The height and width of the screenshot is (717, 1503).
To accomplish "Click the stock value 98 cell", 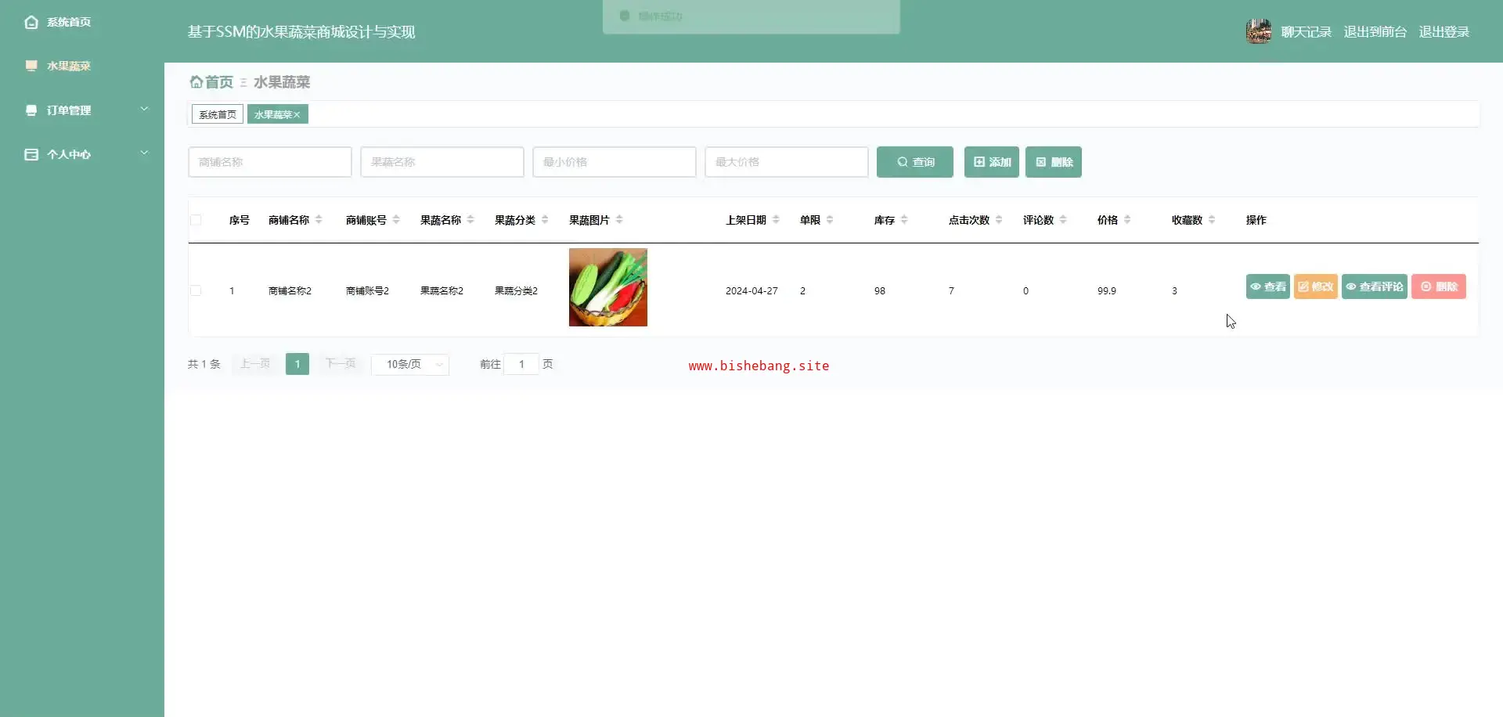I will click(x=880, y=291).
